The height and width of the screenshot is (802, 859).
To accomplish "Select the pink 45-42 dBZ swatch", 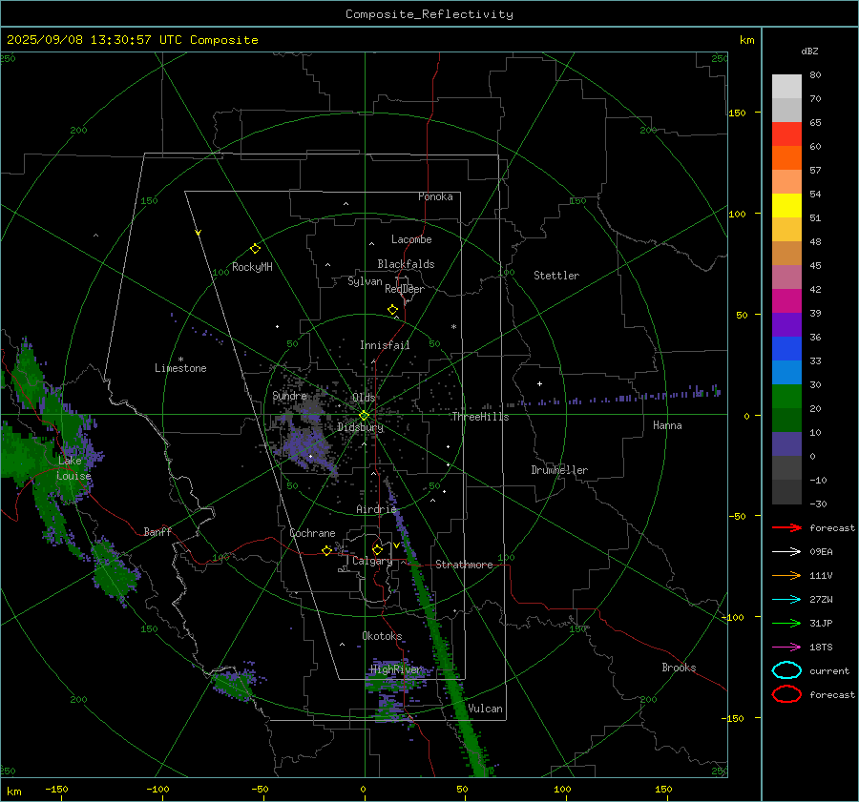I will tap(786, 277).
